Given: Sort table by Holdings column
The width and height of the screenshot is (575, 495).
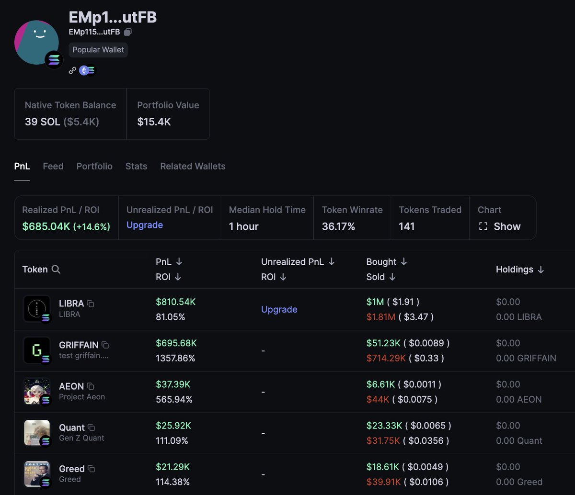Looking at the screenshot, I should (x=540, y=270).
